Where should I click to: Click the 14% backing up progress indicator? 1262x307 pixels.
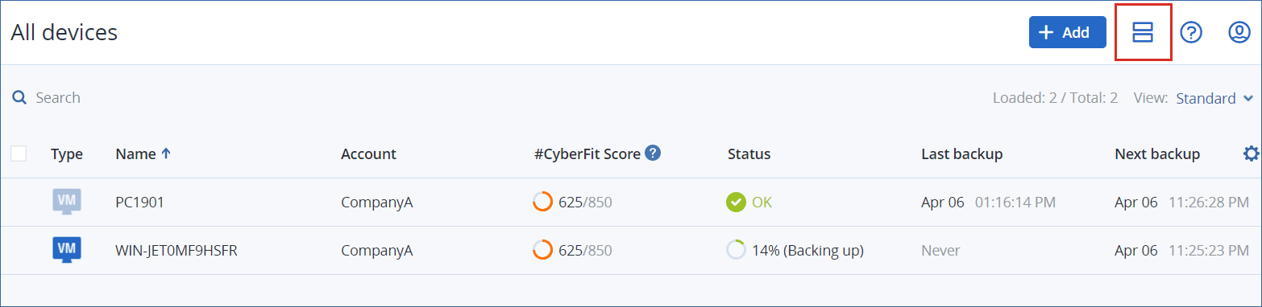click(735, 250)
